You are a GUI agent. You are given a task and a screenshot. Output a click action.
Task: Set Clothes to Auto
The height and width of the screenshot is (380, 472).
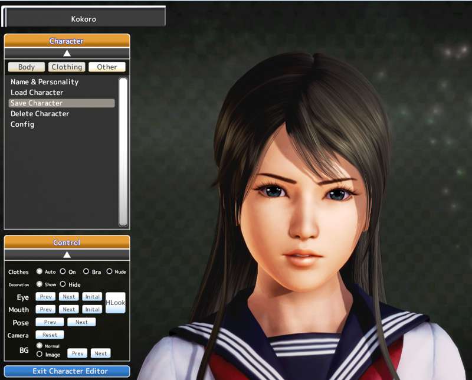click(x=39, y=271)
